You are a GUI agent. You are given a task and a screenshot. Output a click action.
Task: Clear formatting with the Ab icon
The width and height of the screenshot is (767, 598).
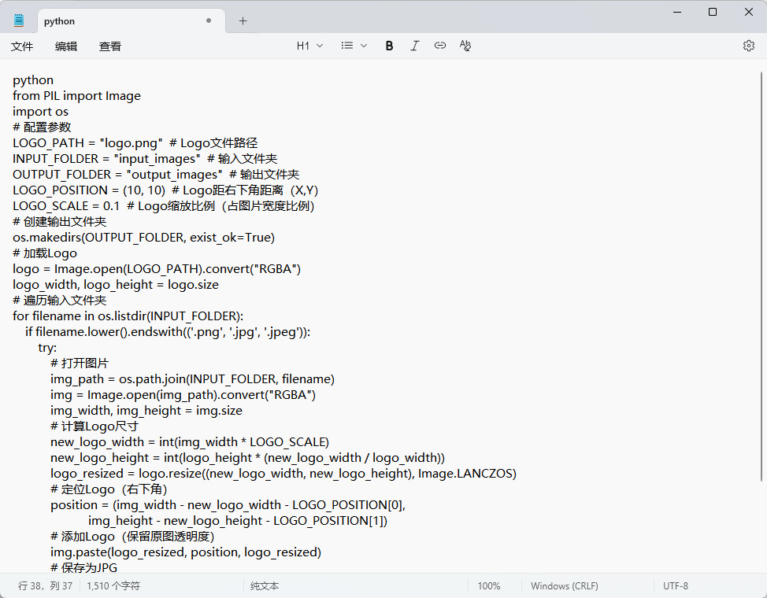pos(465,46)
